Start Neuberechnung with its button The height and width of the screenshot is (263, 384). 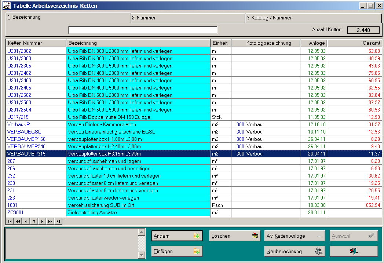295,251
